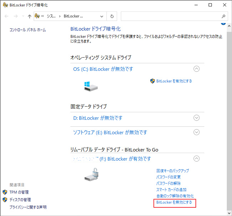Click the OS drive Windows disk icon

point(91,86)
